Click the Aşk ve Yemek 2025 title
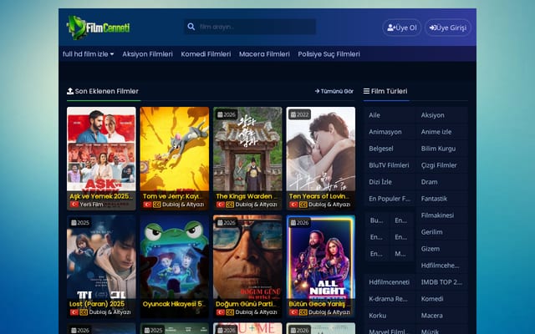Screen dimensions: 535x334 tap(101, 196)
